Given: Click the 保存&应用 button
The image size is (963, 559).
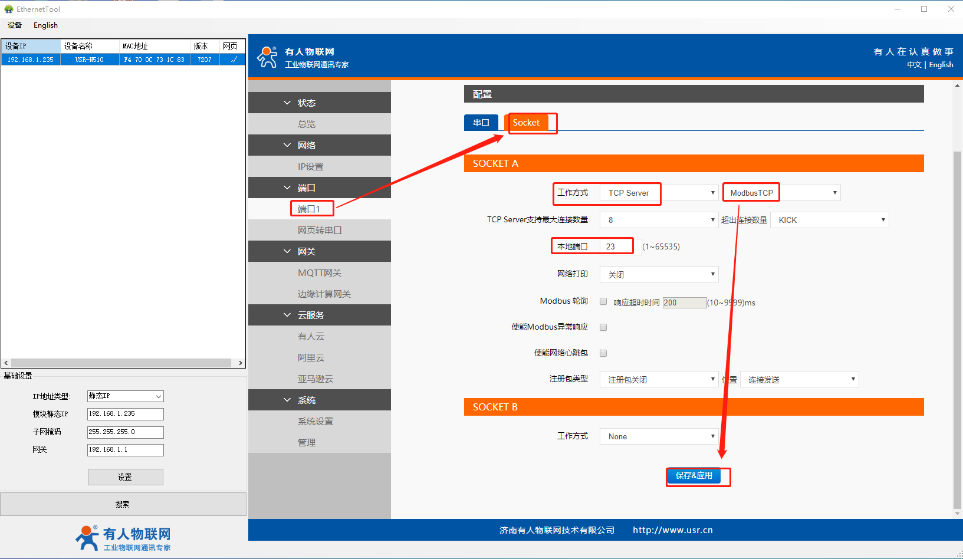Looking at the screenshot, I should click(x=694, y=475).
